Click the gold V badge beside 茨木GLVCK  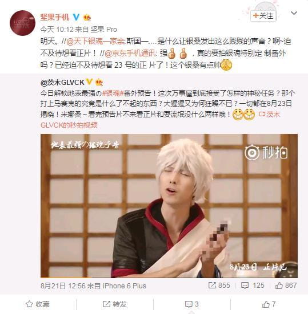click(89, 81)
